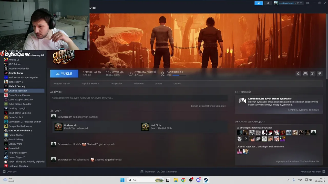Open Mağaza Sayfası tab
This screenshot has height=184, width=328.
coord(62,84)
